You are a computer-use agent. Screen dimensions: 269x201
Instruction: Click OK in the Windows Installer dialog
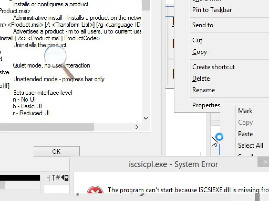(x=57, y=152)
